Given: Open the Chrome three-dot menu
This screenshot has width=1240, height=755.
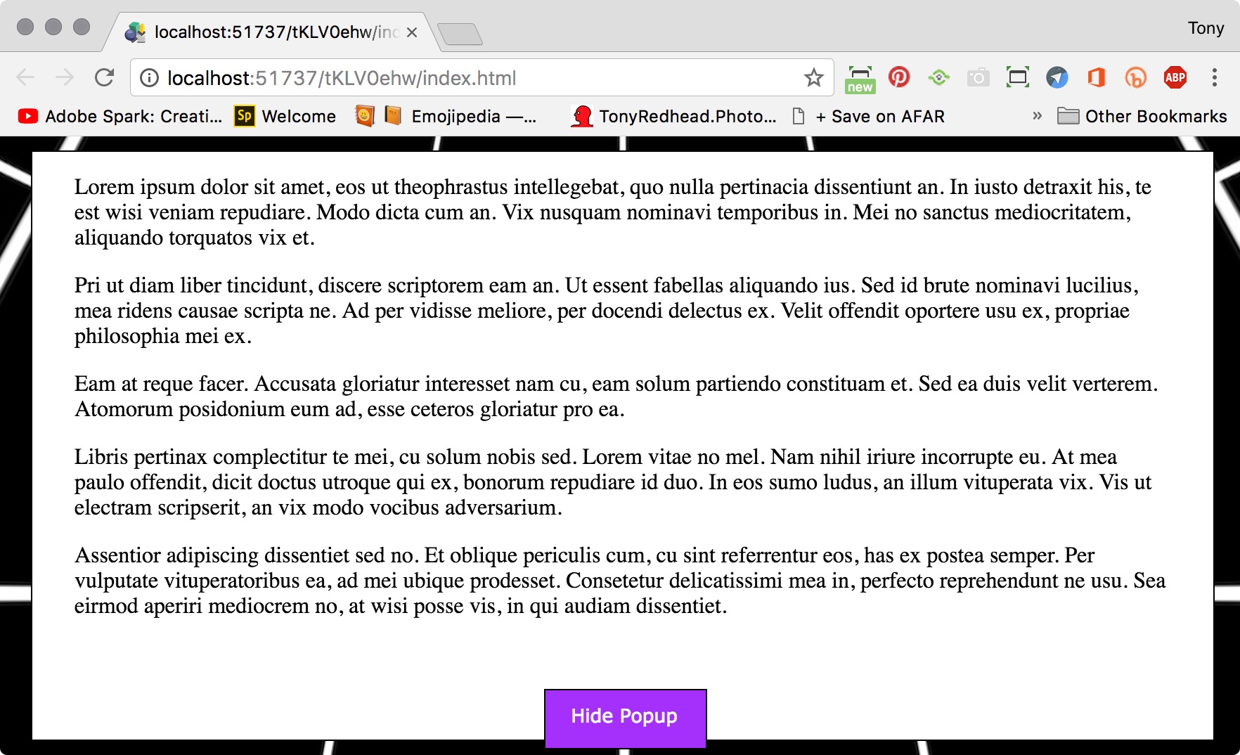Looking at the screenshot, I should 1214,77.
